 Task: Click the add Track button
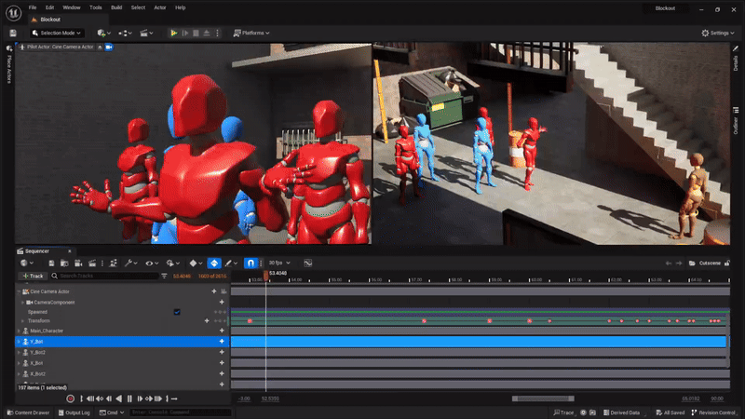pyautogui.click(x=33, y=276)
